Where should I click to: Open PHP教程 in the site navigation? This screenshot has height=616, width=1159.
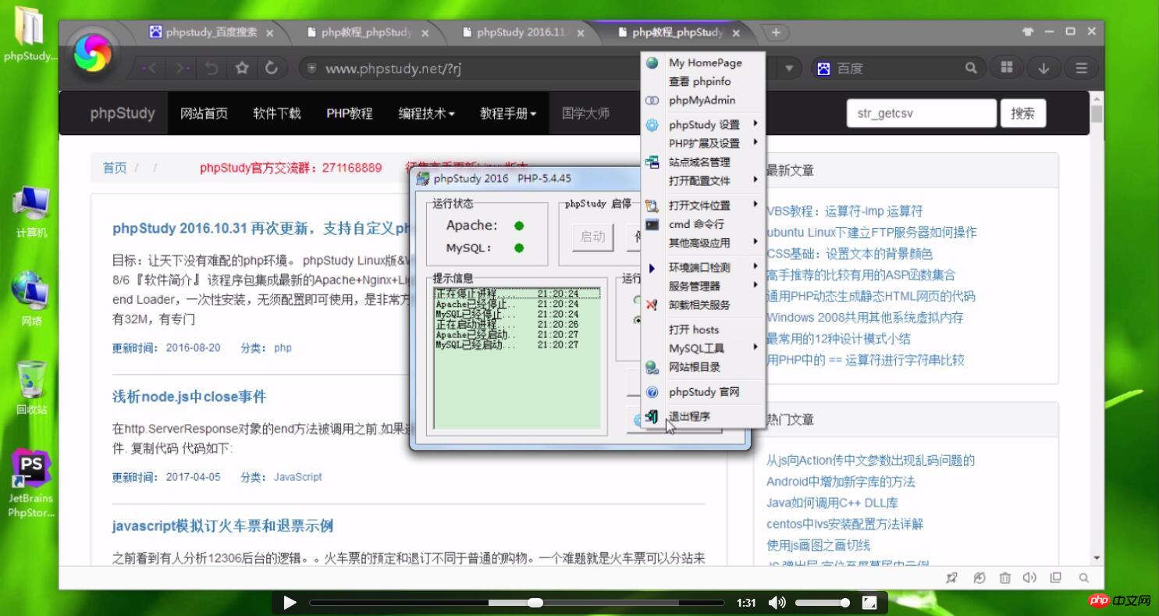pyautogui.click(x=349, y=113)
